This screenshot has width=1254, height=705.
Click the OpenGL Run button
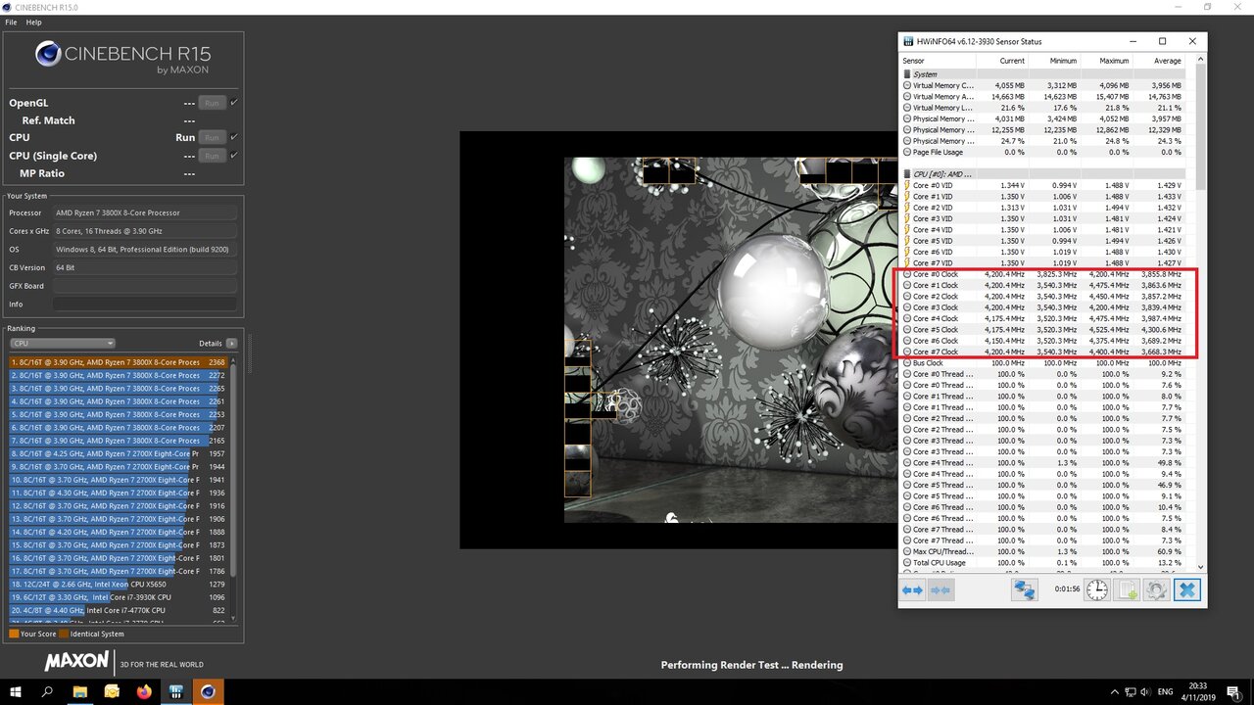pos(212,103)
